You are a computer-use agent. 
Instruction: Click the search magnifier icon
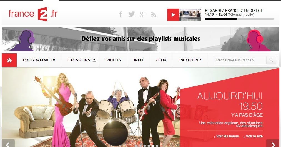[x=271, y=60]
